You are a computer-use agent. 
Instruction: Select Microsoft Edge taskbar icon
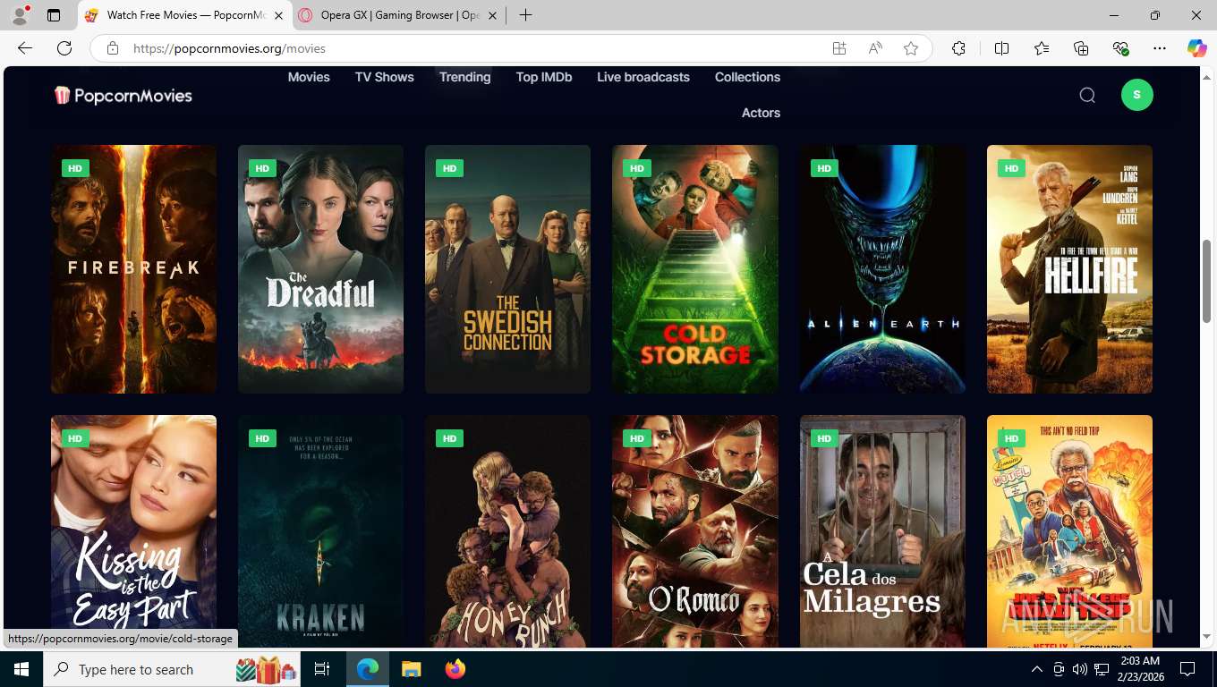click(367, 669)
